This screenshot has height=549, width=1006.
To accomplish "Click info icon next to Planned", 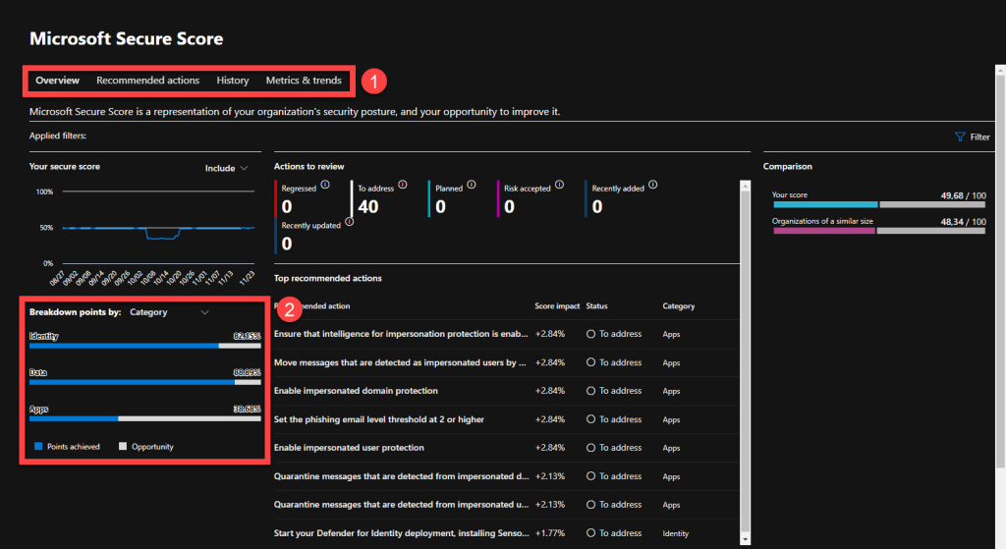I will 472,184.
